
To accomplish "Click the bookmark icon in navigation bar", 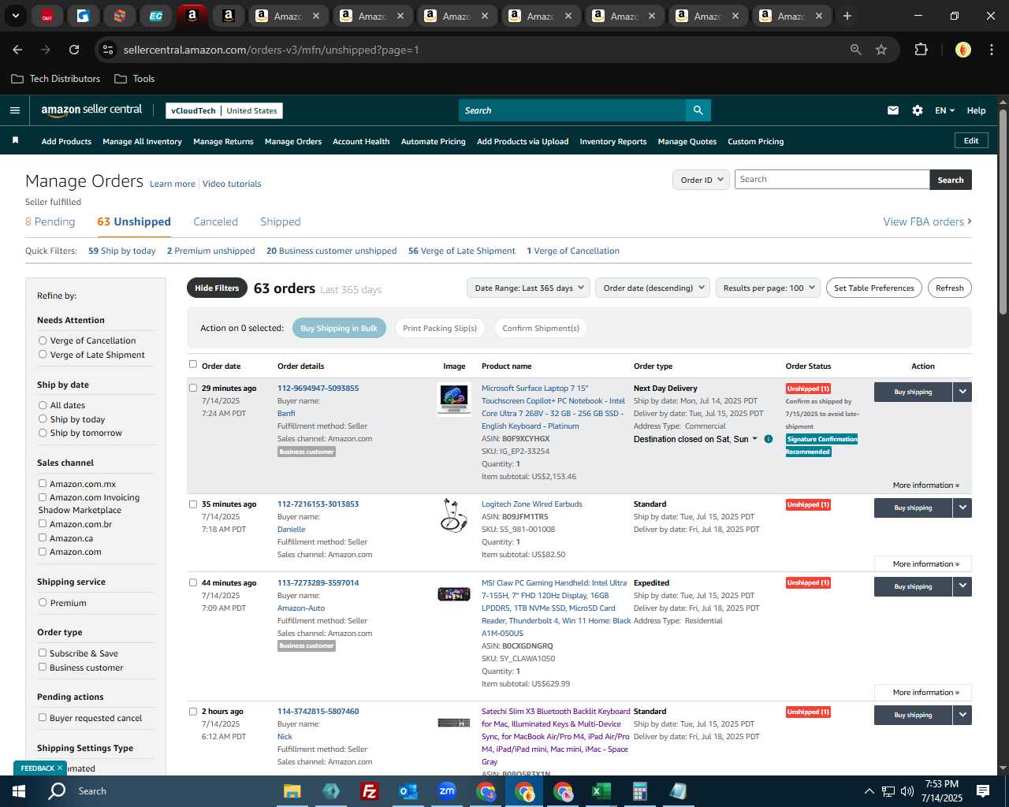I will [15, 140].
